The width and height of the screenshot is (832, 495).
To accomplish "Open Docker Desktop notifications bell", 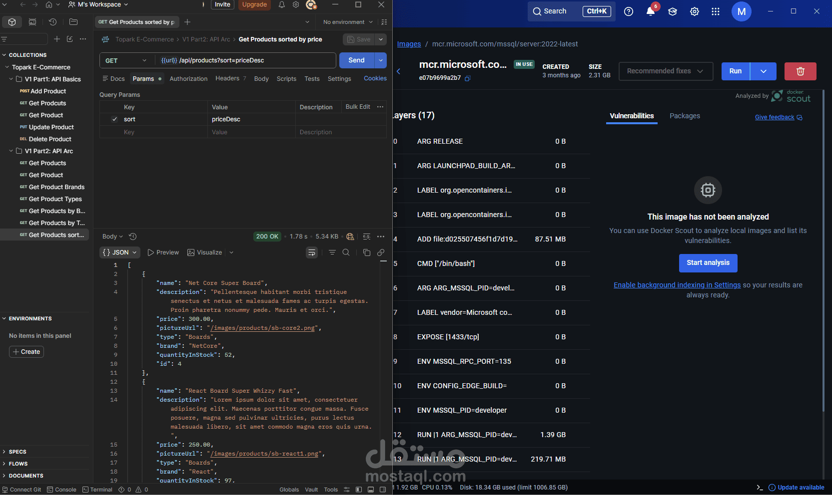I will tap(651, 11).
